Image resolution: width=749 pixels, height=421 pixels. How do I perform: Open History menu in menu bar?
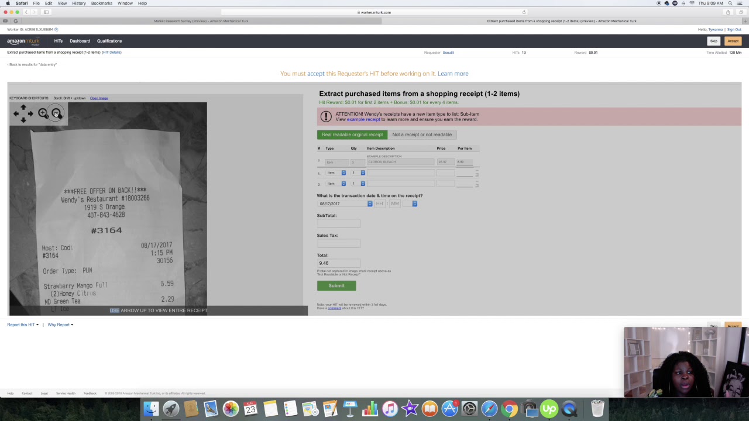pos(79,3)
